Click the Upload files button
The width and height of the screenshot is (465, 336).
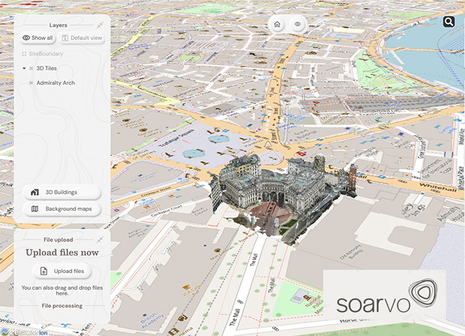click(x=62, y=271)
